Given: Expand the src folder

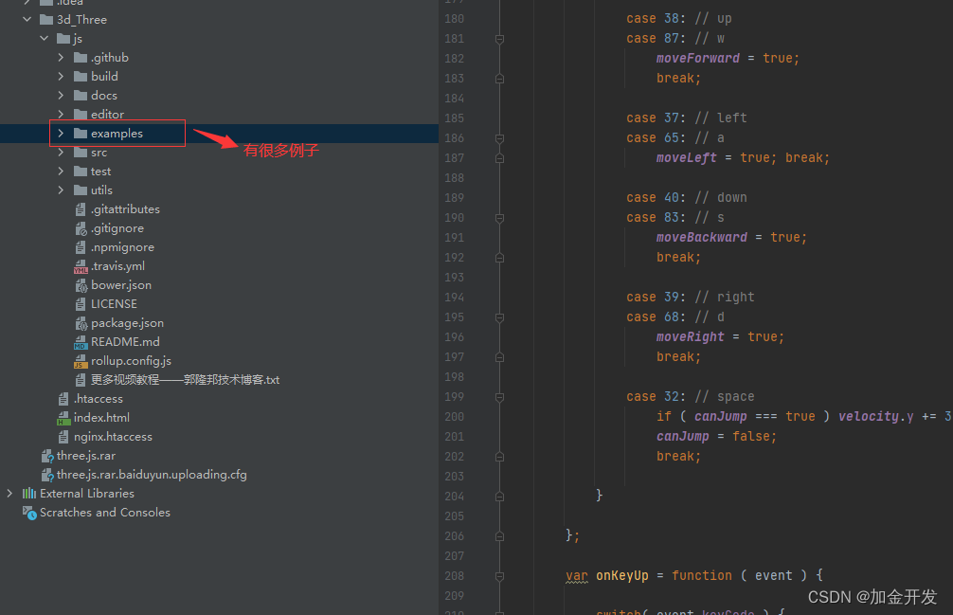Looking at the screenshot, I should pyautogui.click(x=59, y=152).
